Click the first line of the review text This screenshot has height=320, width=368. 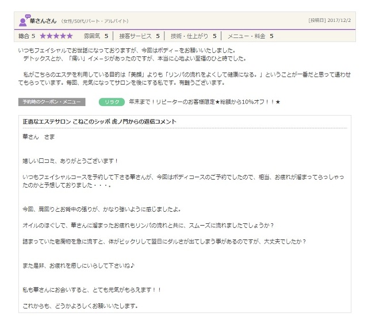coord(122,51)
